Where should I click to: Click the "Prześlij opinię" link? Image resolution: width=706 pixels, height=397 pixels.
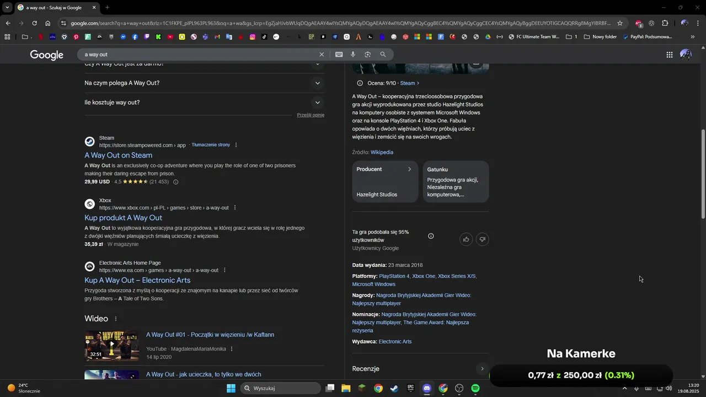[x=311, y=115]
